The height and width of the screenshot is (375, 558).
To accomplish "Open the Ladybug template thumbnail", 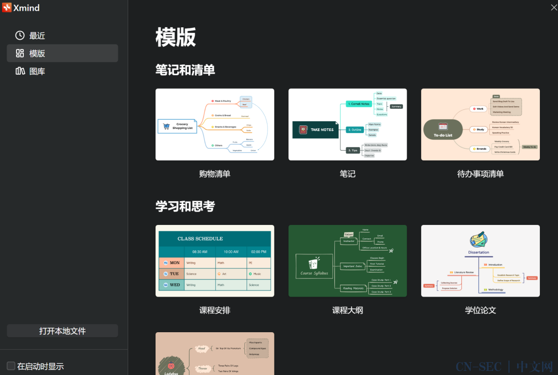I will coord(214,354).
